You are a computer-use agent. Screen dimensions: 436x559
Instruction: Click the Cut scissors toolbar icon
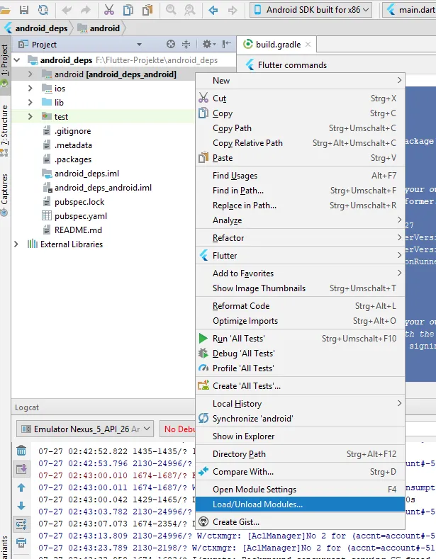(109, 10)
